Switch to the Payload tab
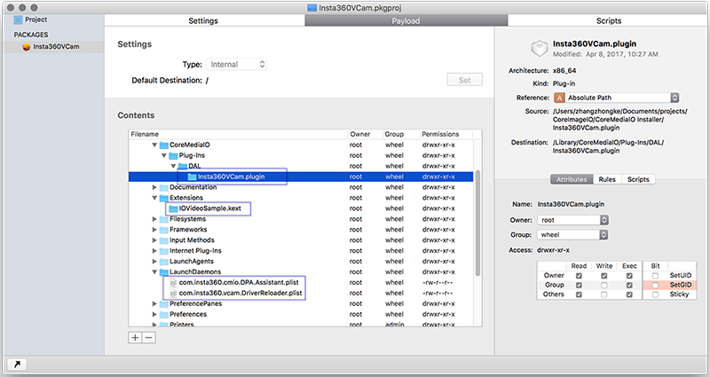Screen dimensions: 710x377 click(406, 20)
